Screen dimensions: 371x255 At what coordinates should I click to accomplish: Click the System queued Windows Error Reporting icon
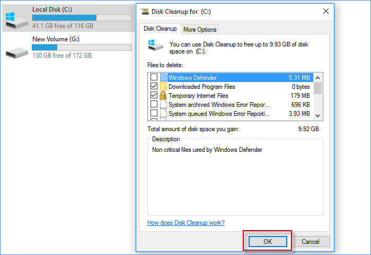[163, 113]
